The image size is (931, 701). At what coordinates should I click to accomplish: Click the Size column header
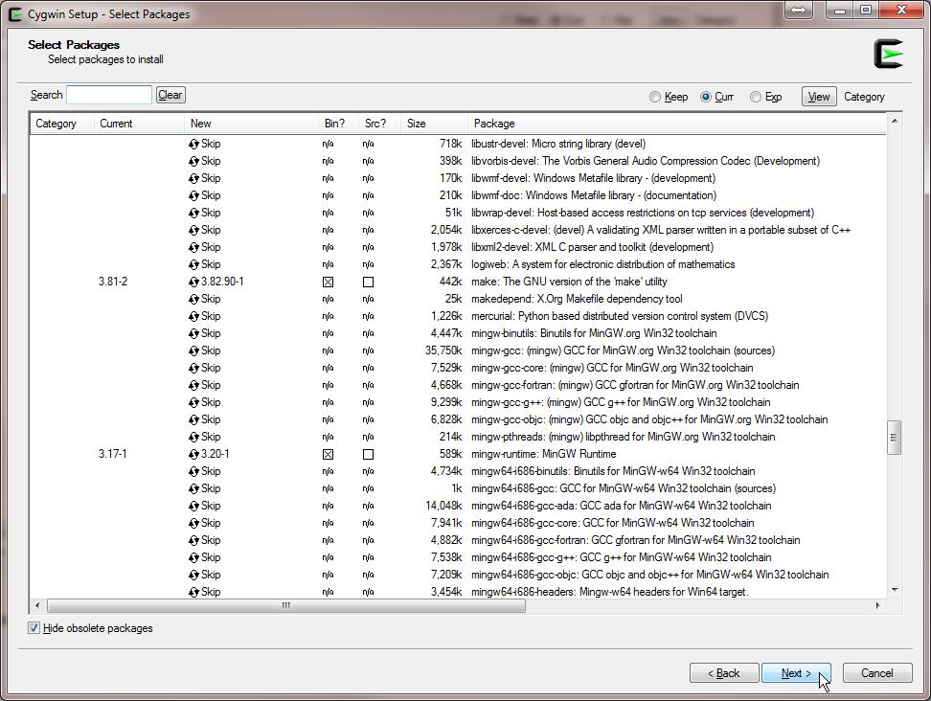coord(434,124)
